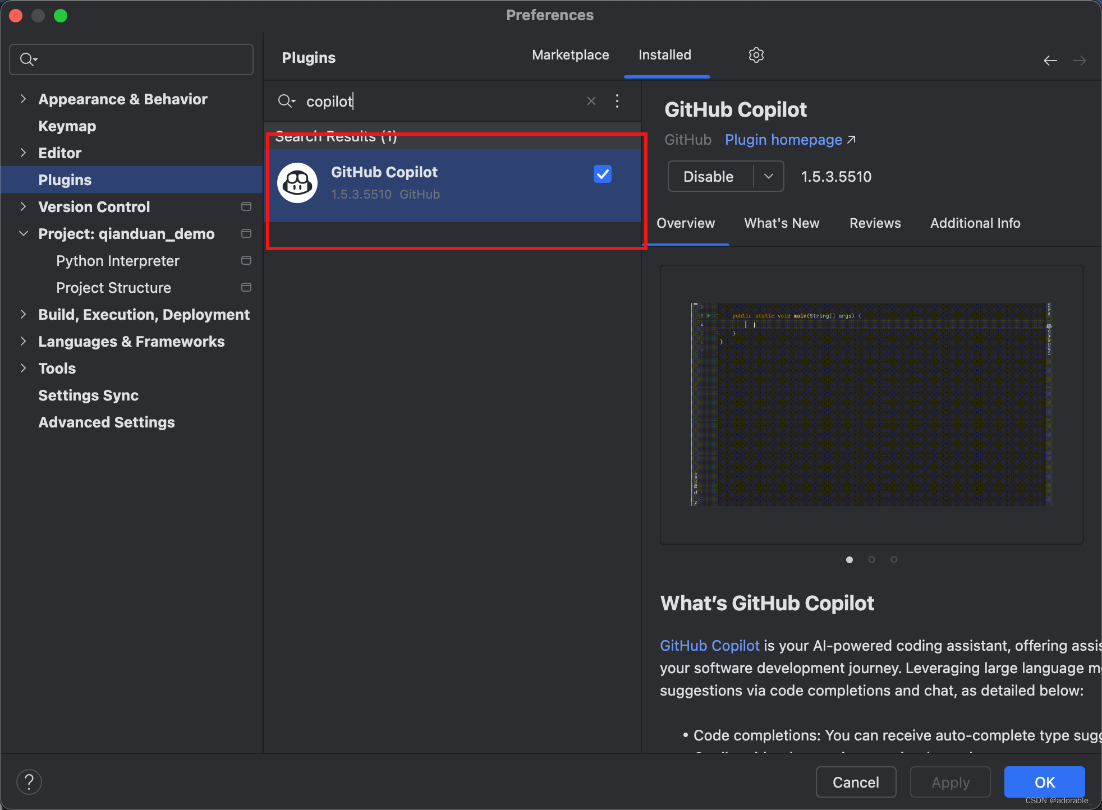Select Python Interpreter in the sidebar tree
This screenshot has width=1102, height=810.
pyautogui.click(x=117, y=260)
